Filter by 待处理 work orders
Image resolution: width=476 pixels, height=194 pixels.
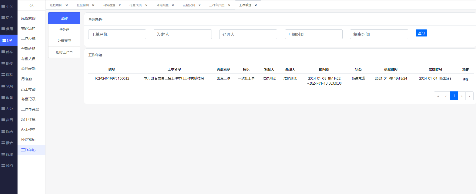pyautogui.click(x=64, y=30)
